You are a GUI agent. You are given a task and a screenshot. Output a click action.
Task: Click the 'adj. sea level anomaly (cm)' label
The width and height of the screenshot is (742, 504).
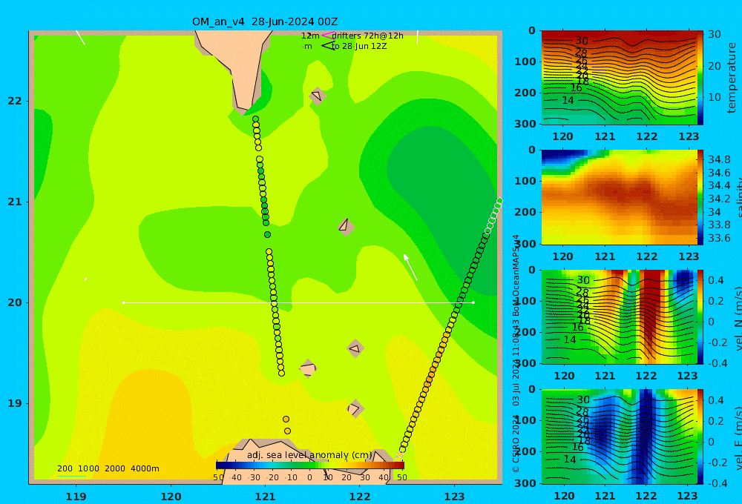point(310,455)
